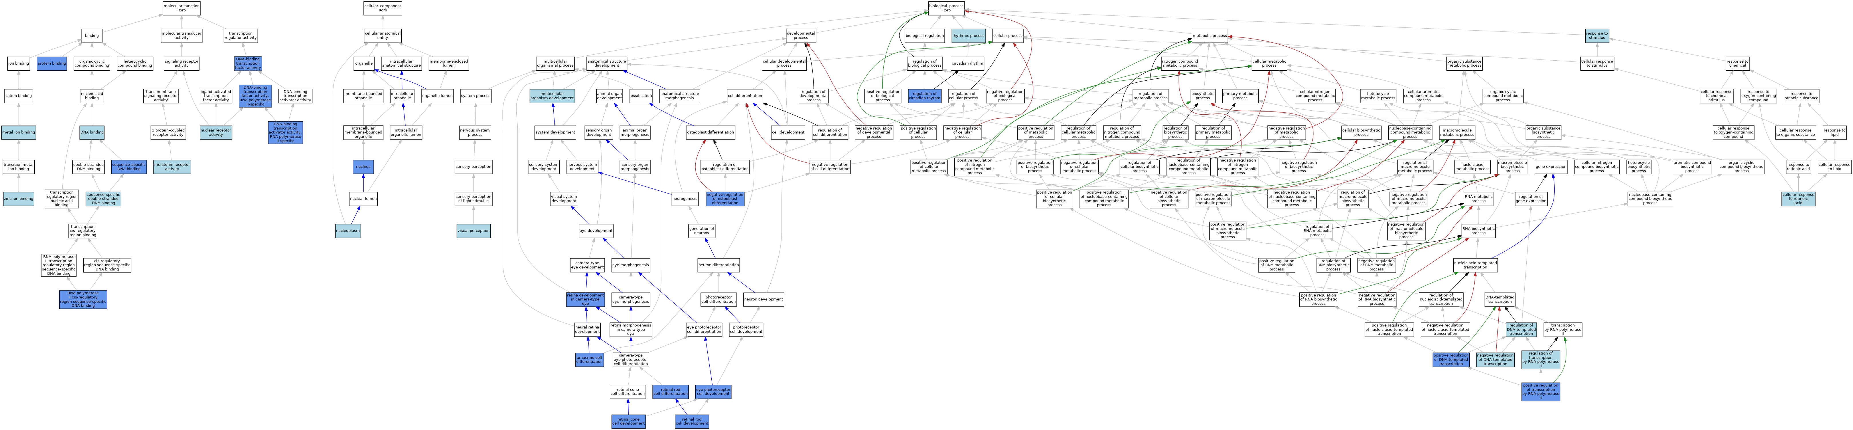This screenshot has height=430, width=1853.
Task: Select the negative regulation of DNA-templated transcription node
Action: [1495, 360]
